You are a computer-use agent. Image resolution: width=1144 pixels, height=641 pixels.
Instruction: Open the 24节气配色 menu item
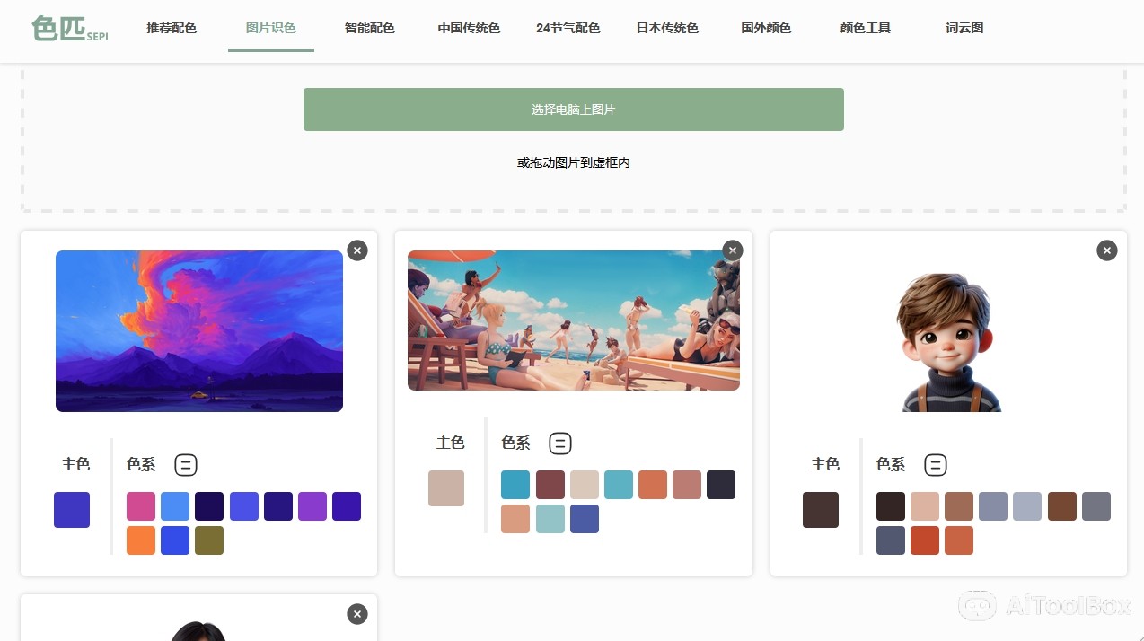point(568,28)
